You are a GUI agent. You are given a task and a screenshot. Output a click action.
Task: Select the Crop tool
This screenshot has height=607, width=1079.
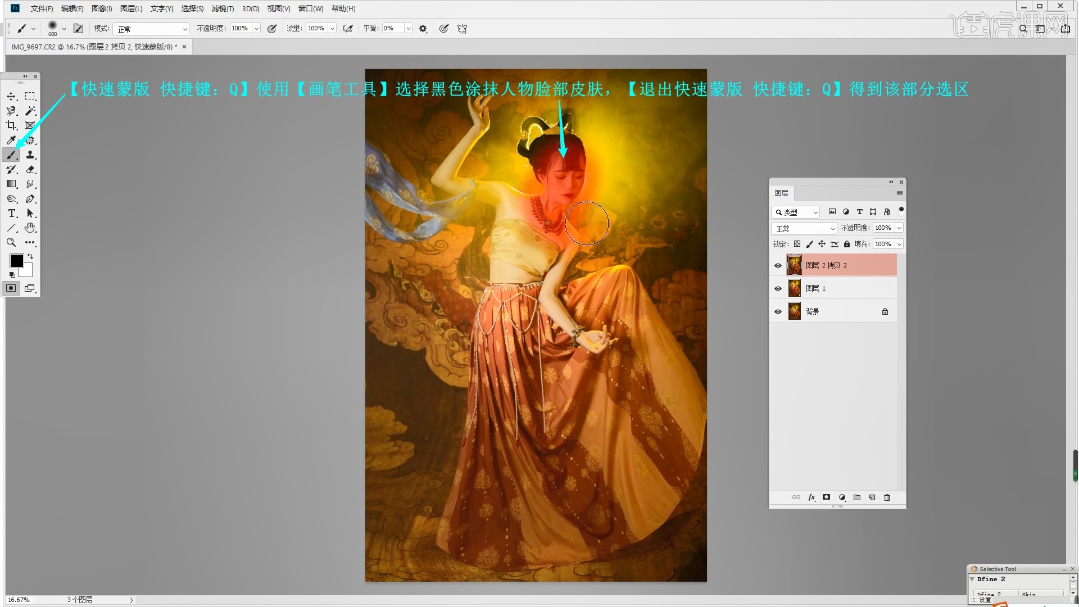[x=11, y=125]
